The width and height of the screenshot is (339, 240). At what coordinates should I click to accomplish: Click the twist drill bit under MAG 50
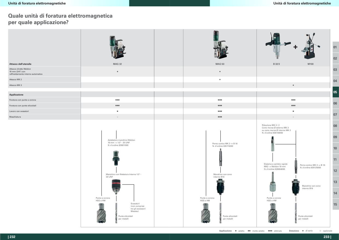pos(220,213)
